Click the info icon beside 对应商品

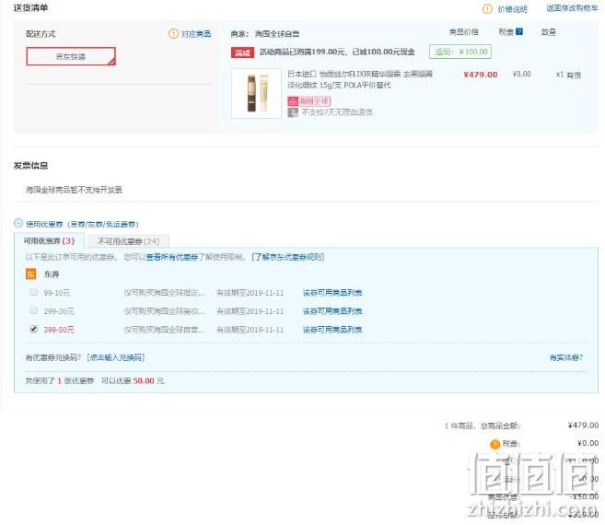tap(174, 33)
